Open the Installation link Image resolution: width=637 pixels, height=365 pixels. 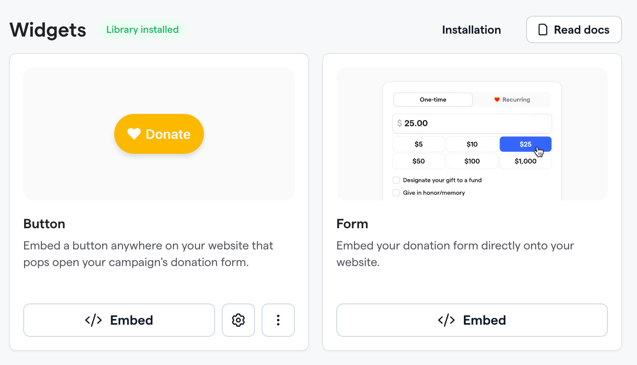click(471, 30)
